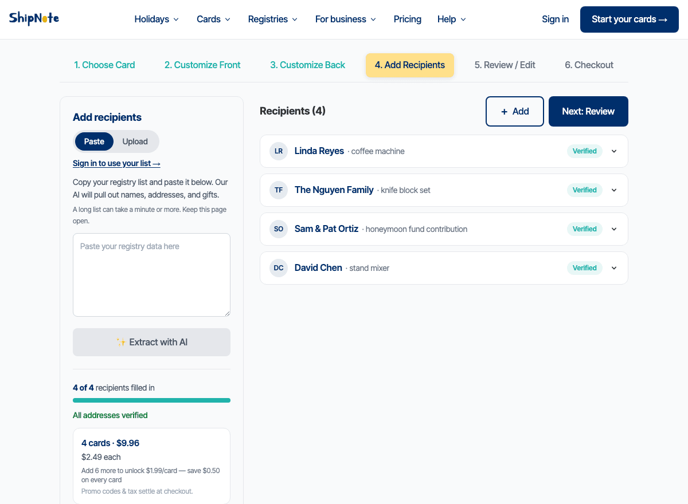Screen dimensions: 688x504
Task: Click the David Chen name text
Action: [x=318, y=268]
